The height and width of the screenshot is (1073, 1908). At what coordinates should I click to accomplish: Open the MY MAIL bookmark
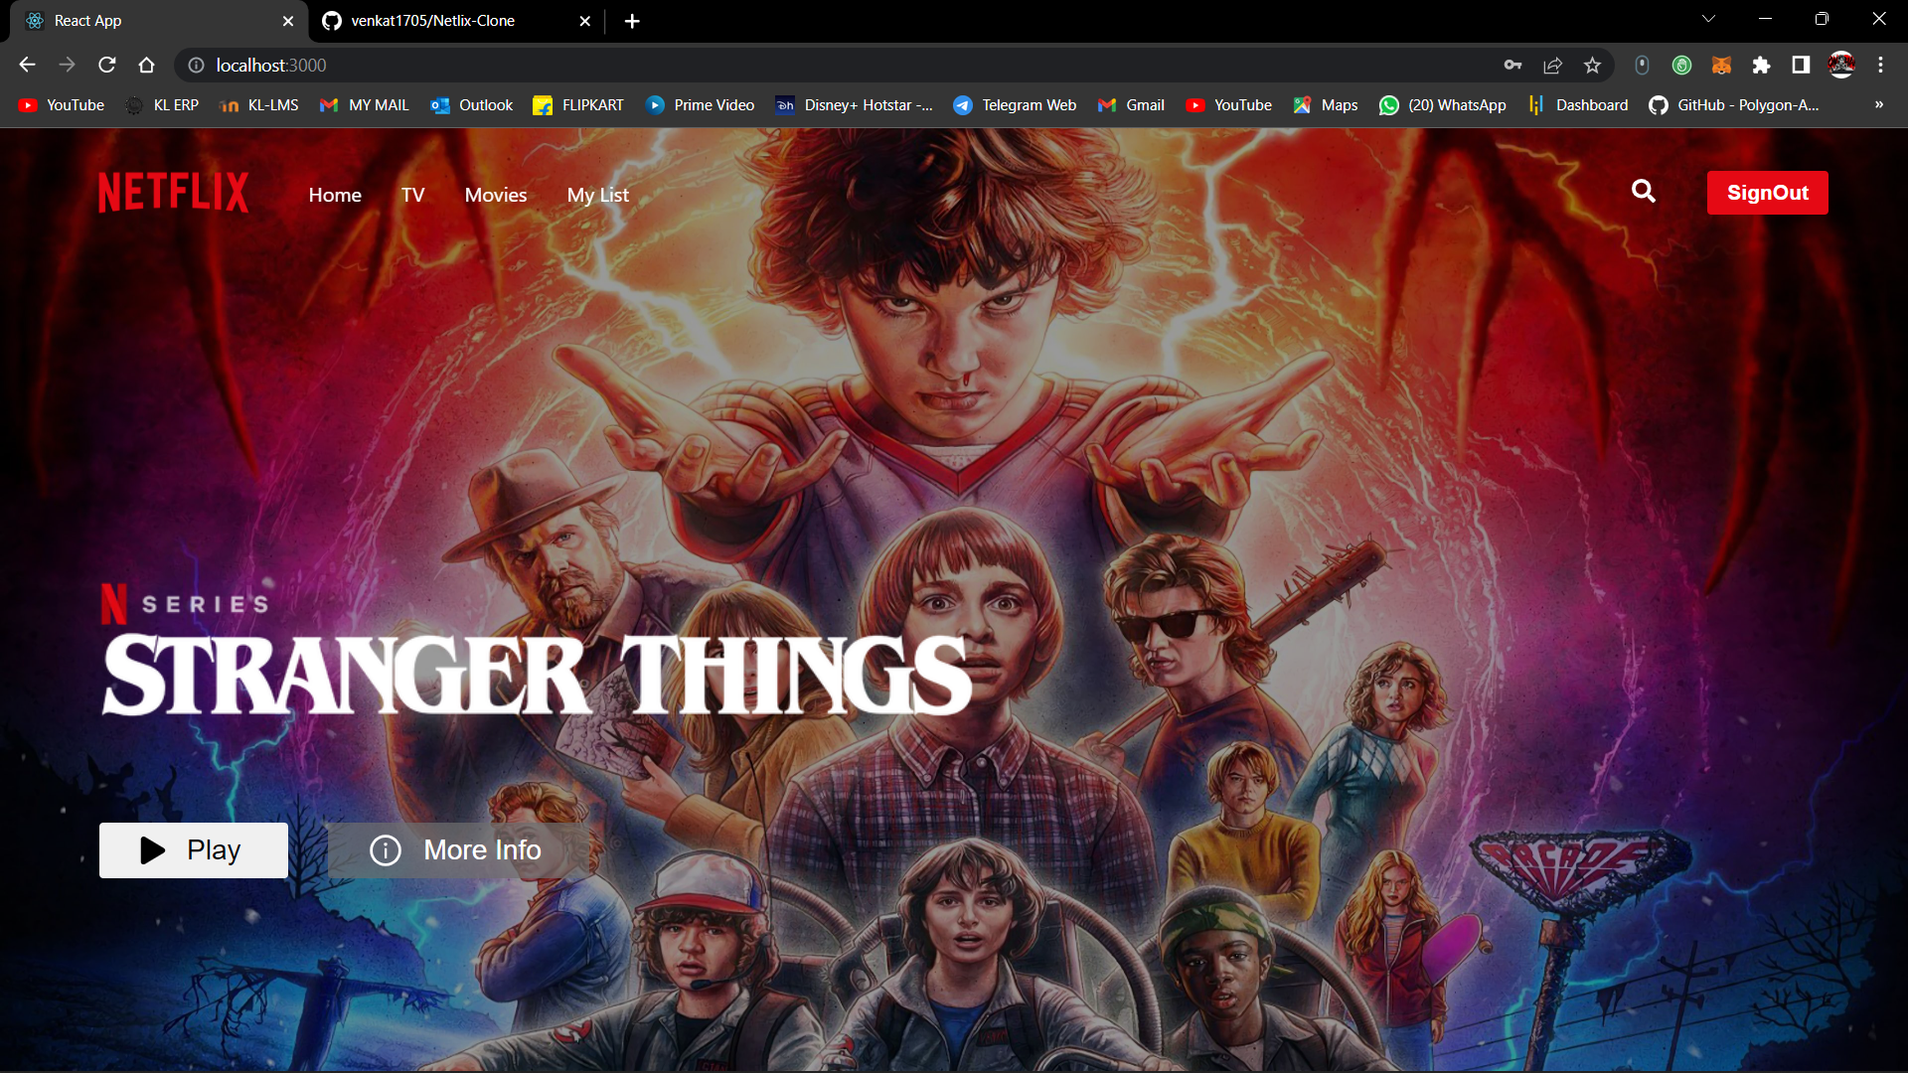pyautogui.click(x=364, y=105)
